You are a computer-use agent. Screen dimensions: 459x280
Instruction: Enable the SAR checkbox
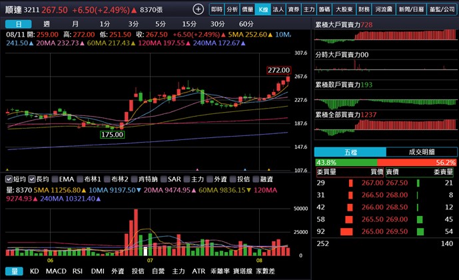pyautogui.click(x=164, y=179)
